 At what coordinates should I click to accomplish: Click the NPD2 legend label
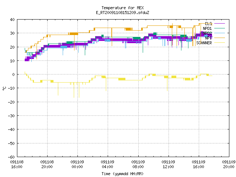pos(207,33)
